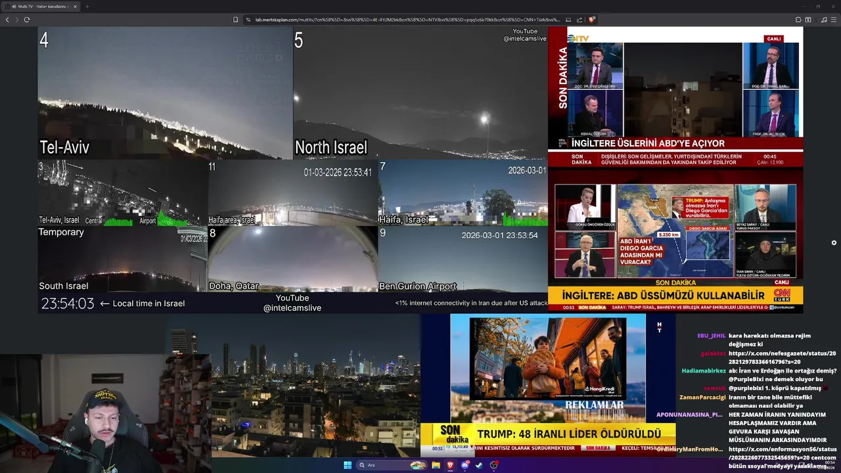
Task: Open a new browser tab
Action: click(x=87, y=7)
